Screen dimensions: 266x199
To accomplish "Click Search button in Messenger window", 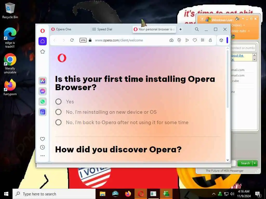I will click(245, 163).
